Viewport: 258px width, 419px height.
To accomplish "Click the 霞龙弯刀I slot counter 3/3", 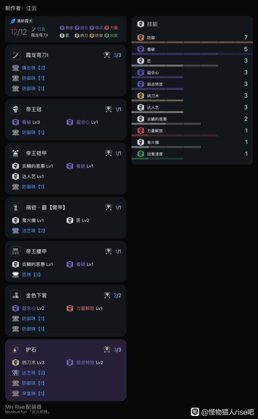I will [x=117, y=55].
